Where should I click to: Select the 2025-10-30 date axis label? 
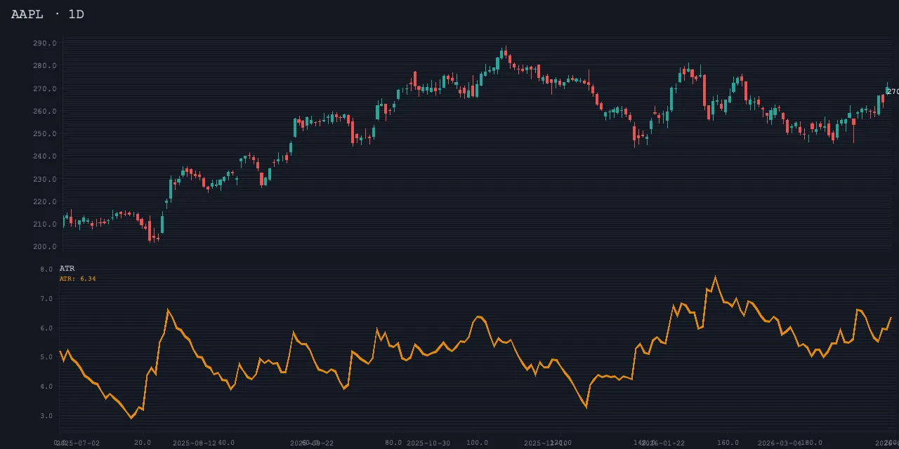click(428, 443)
